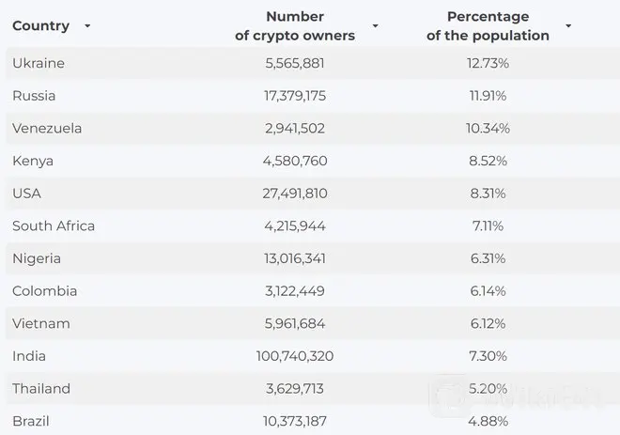Select the Russia country cell
The width and height of the screenshot is (620, 435).
[34, 96]
